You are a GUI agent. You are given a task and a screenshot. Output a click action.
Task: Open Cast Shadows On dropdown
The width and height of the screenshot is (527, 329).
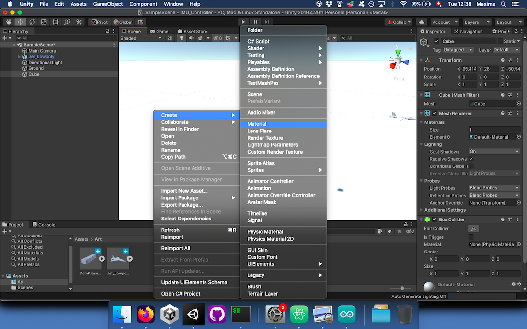pos(494,151)
